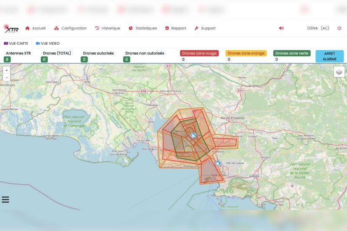Expand the hamburger side menu
The width and height of the screenshot is (347, 231).
[6, 199]
